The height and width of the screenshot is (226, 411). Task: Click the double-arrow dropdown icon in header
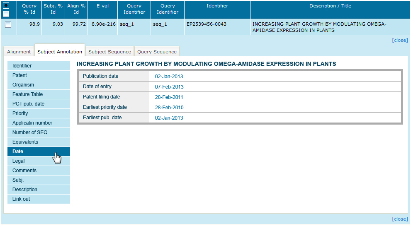click(x=6, y=6)
